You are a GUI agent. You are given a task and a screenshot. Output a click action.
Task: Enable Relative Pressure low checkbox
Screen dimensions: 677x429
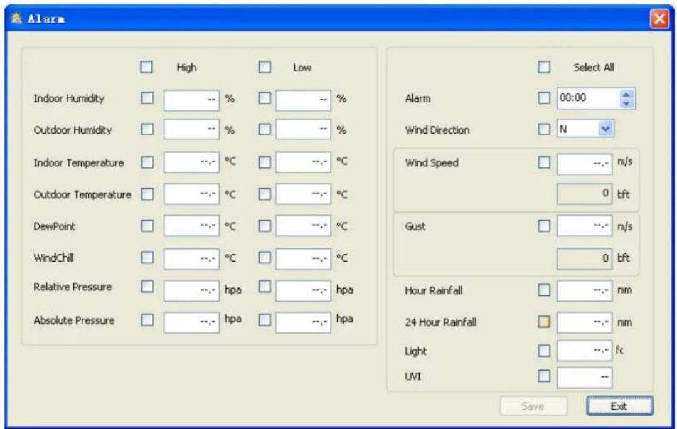(x=265, y=287)
